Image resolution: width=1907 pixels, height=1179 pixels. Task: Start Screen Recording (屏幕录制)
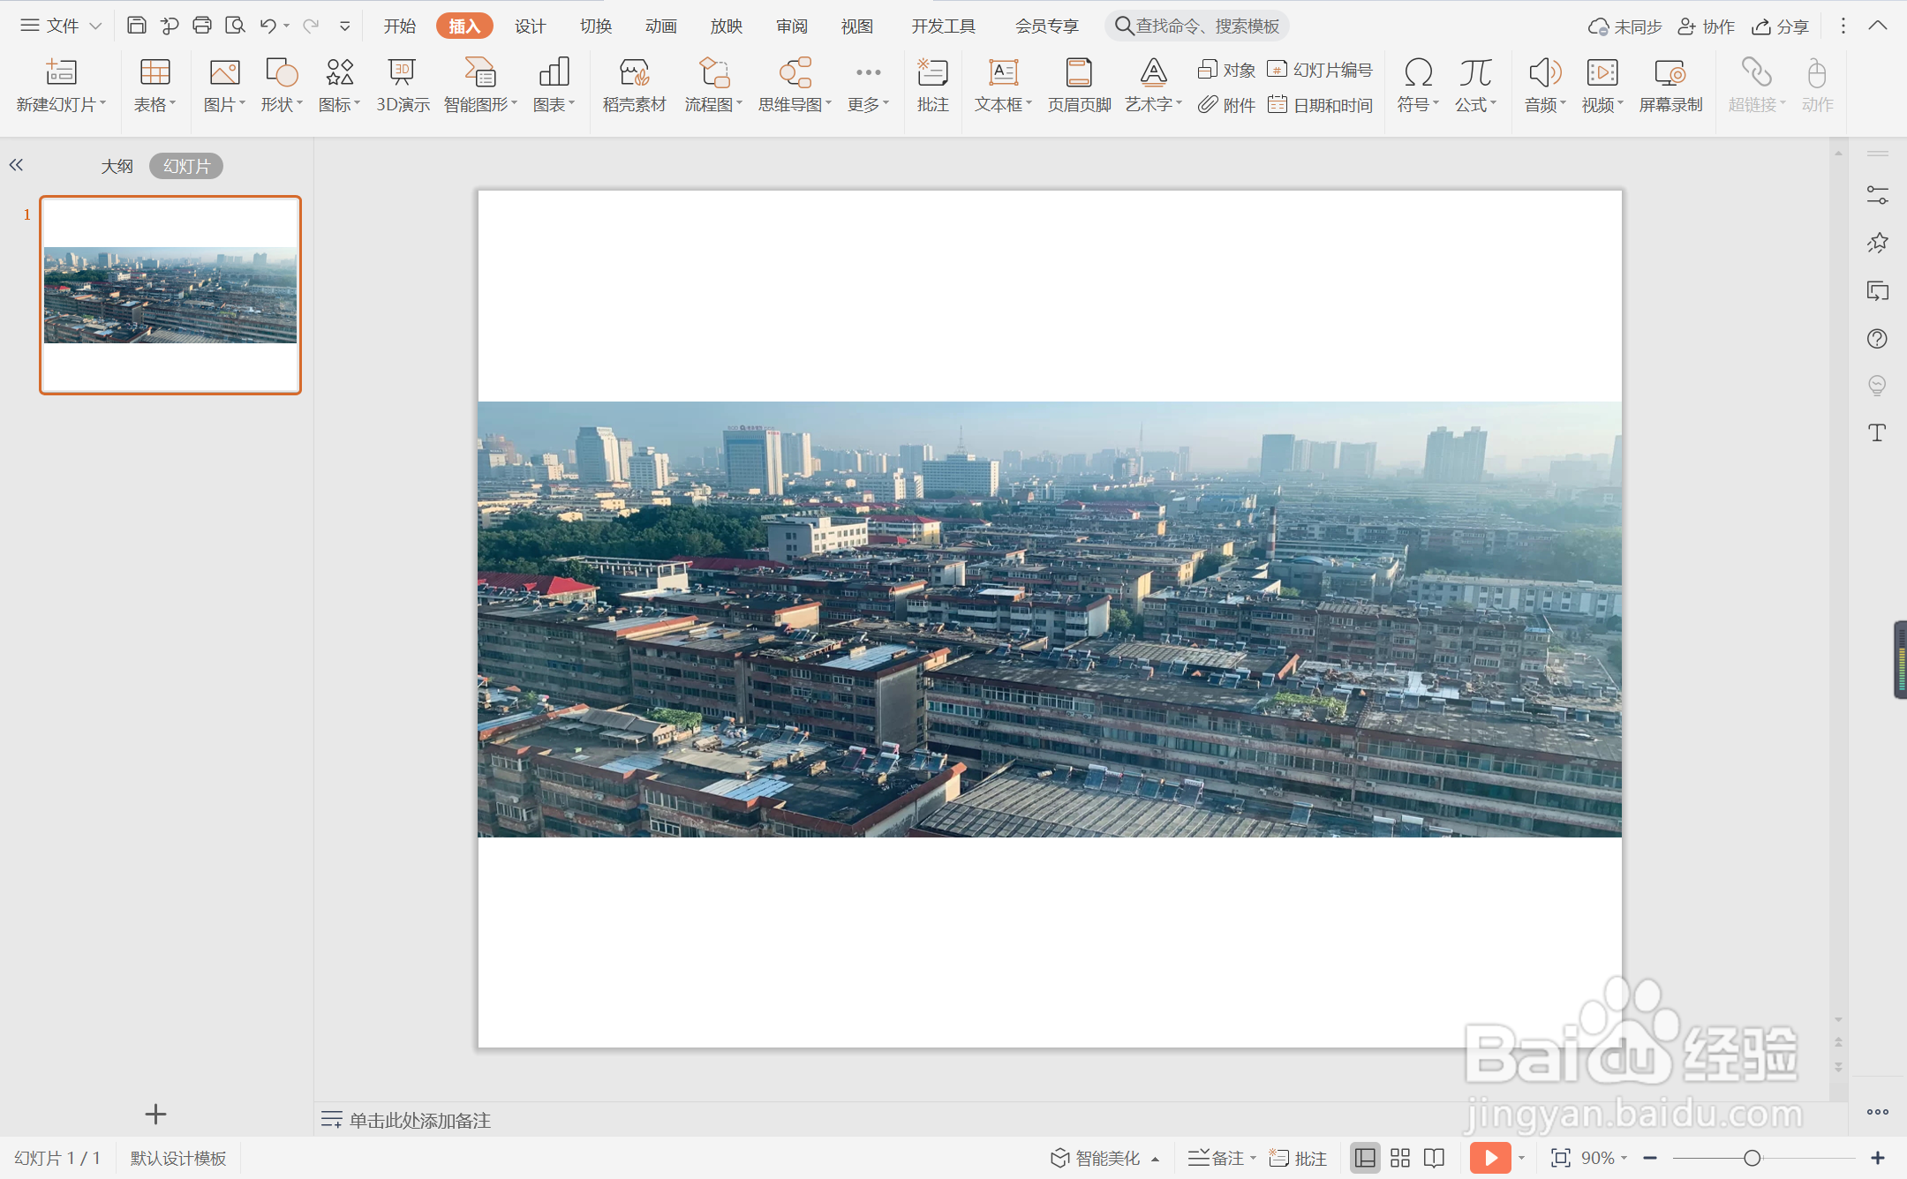[1670, 86]
